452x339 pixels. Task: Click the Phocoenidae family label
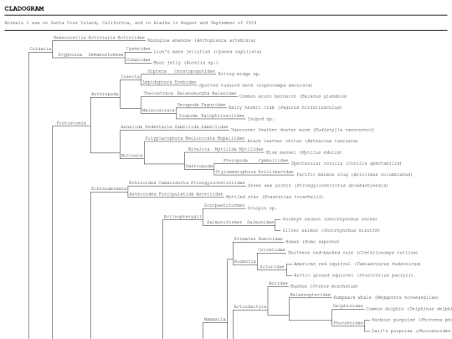click(348, 323)
